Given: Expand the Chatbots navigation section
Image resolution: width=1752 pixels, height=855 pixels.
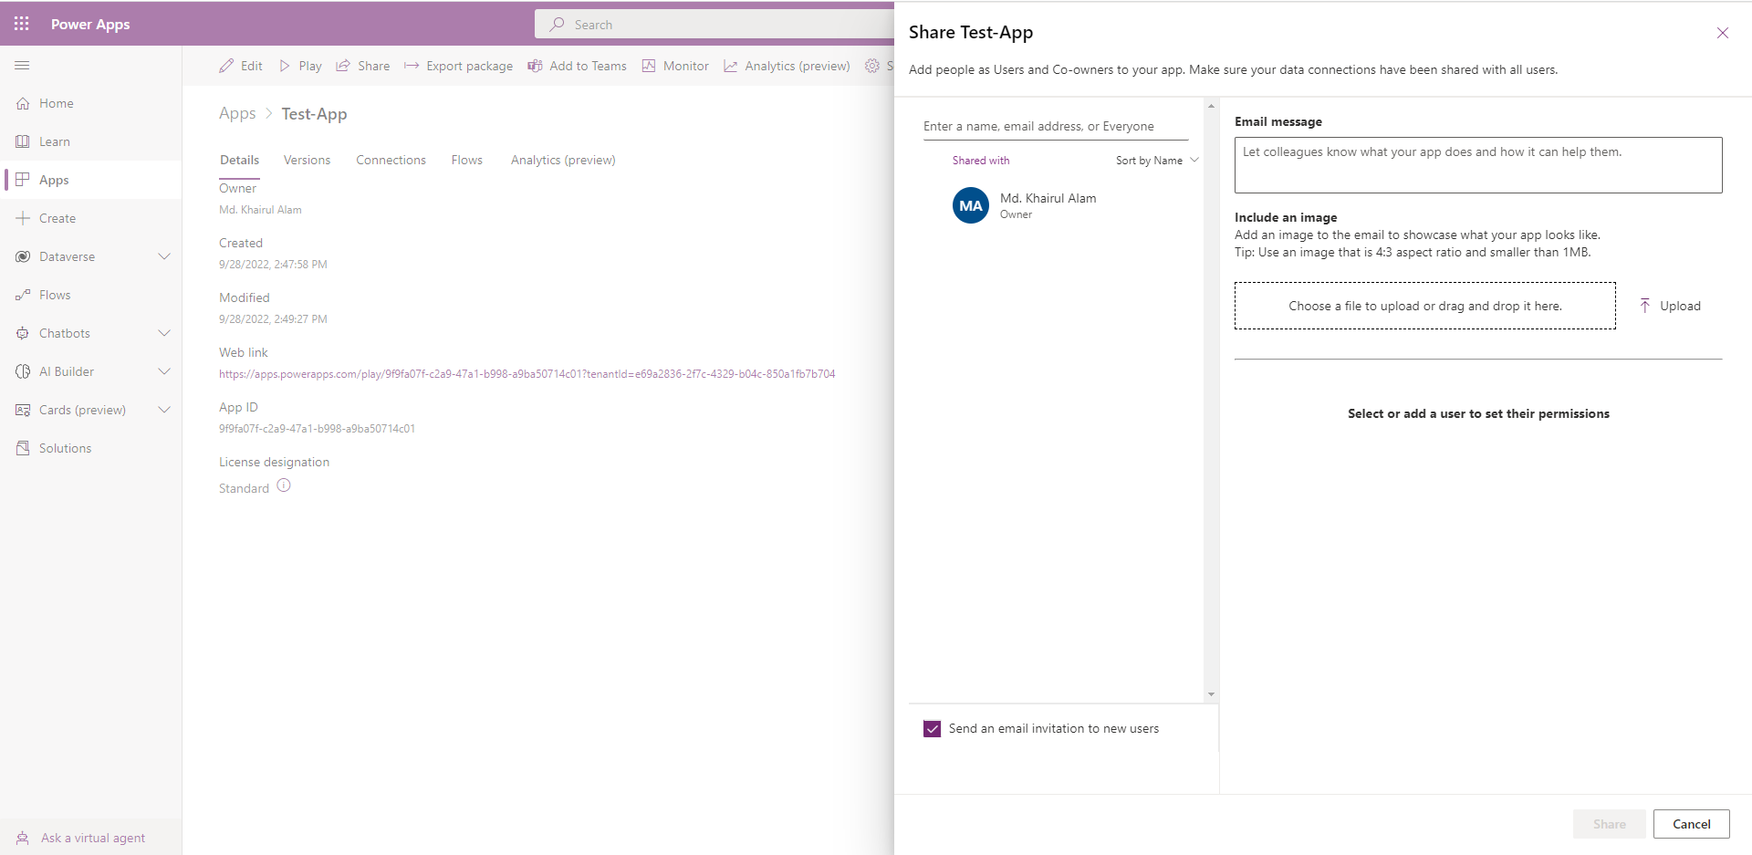Looking at the screenshot, I should (164, 333).
